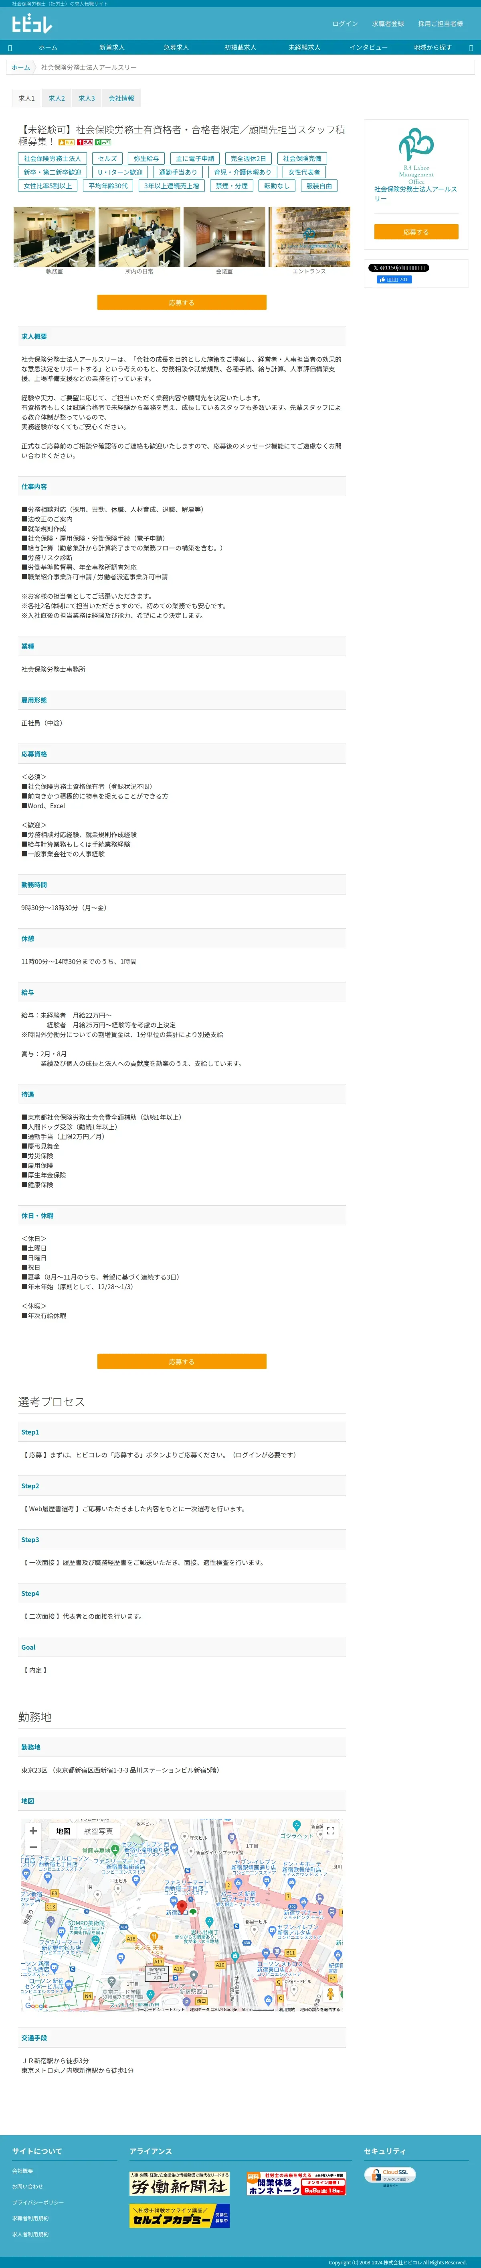Click the ヒビコレ site logo

pyautogui.click(x=32, y=24)
